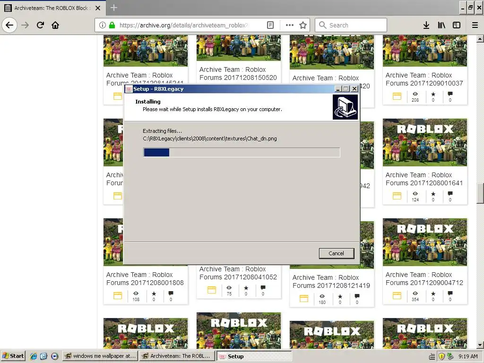
Task: Launch Windows Media Player from quick launch
Action: (x=55, y=356)
